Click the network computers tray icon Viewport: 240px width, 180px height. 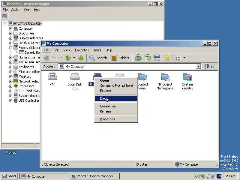[213, 176]
